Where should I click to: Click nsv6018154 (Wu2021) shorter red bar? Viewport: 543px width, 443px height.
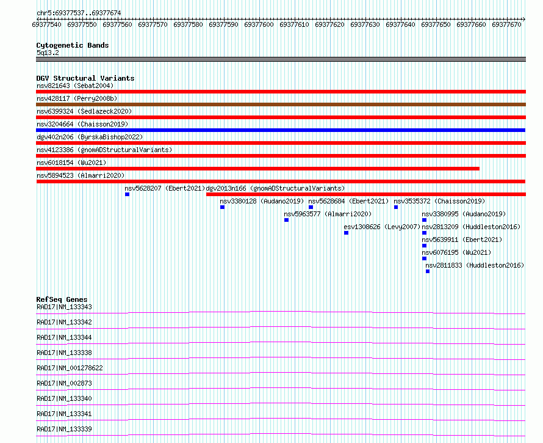coord(258,169)
